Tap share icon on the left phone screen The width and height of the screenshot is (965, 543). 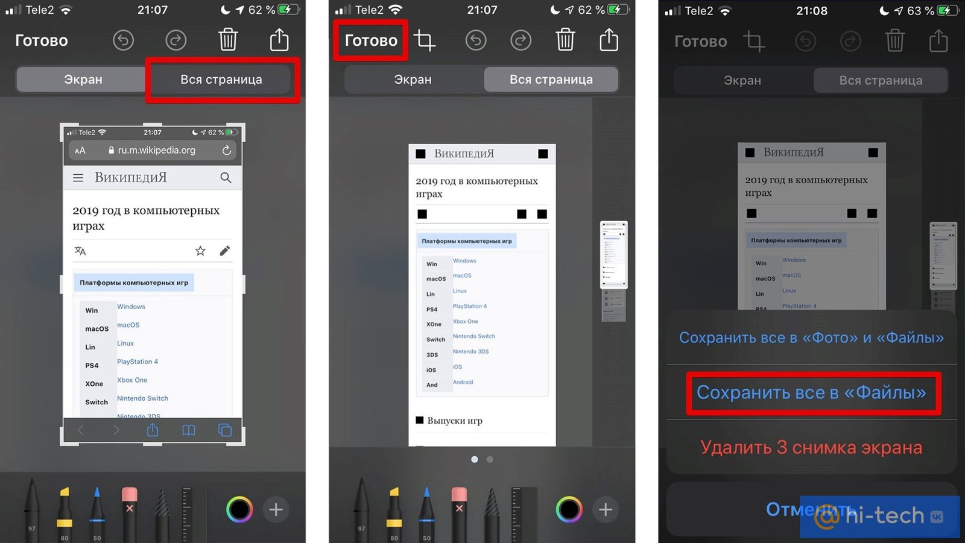(279, 39)
